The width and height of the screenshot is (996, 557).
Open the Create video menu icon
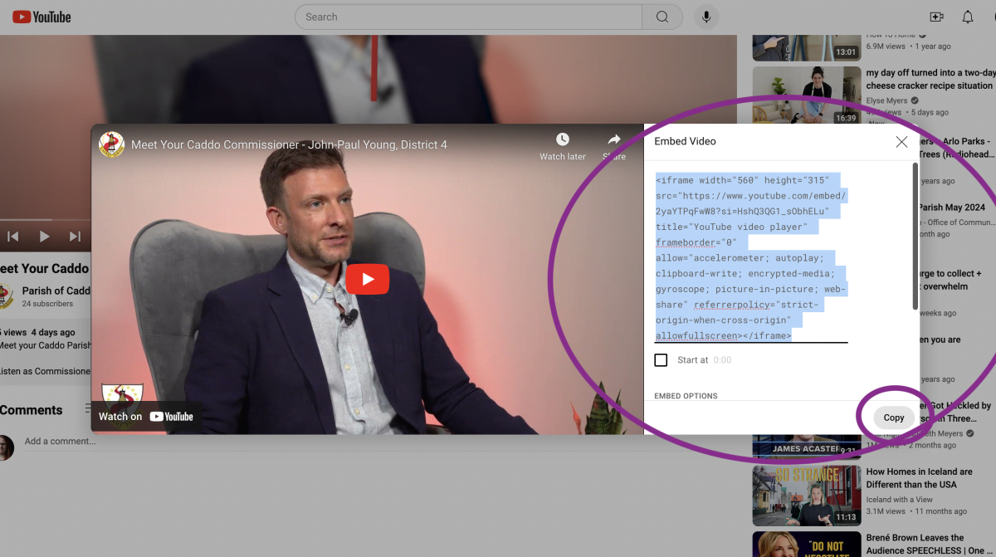(936, 17)
